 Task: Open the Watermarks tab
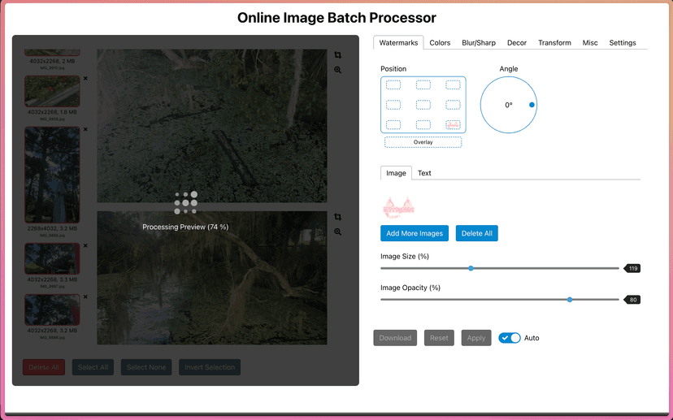coord(398,42)
